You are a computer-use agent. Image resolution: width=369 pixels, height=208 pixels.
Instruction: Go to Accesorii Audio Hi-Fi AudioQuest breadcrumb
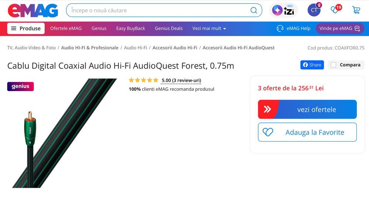click(239, 48)
